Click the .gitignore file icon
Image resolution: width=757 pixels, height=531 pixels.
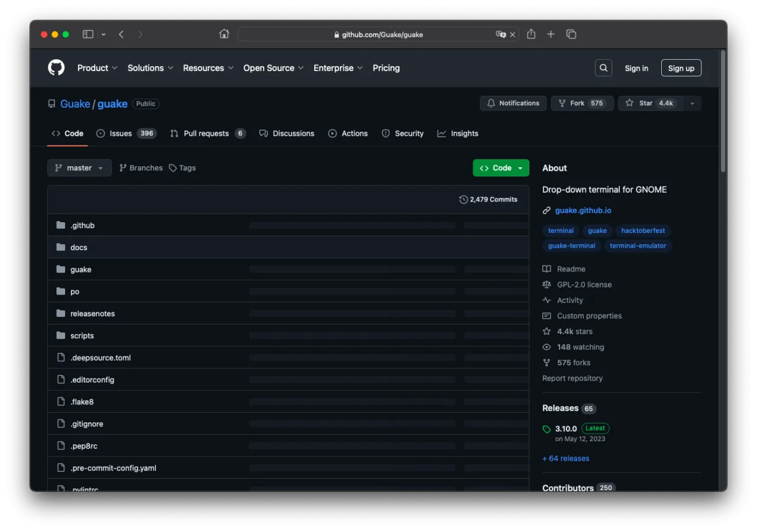[x=60, y=423]
